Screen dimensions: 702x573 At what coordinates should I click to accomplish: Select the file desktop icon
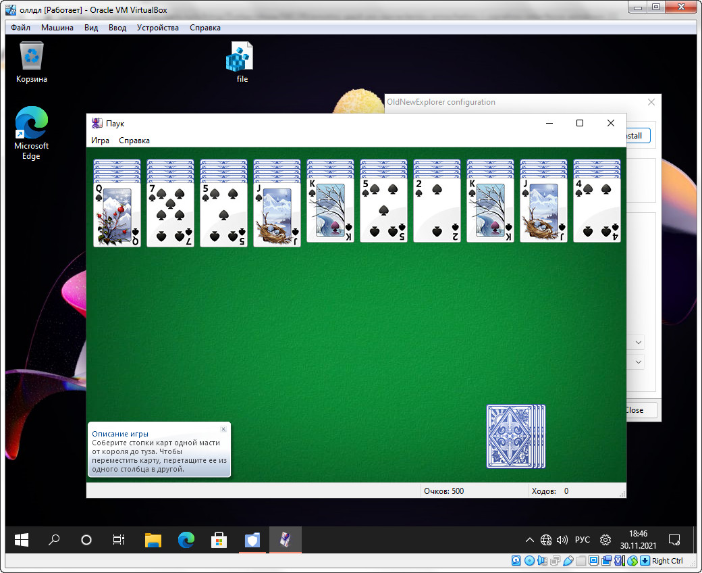click(x=242, y=61)
